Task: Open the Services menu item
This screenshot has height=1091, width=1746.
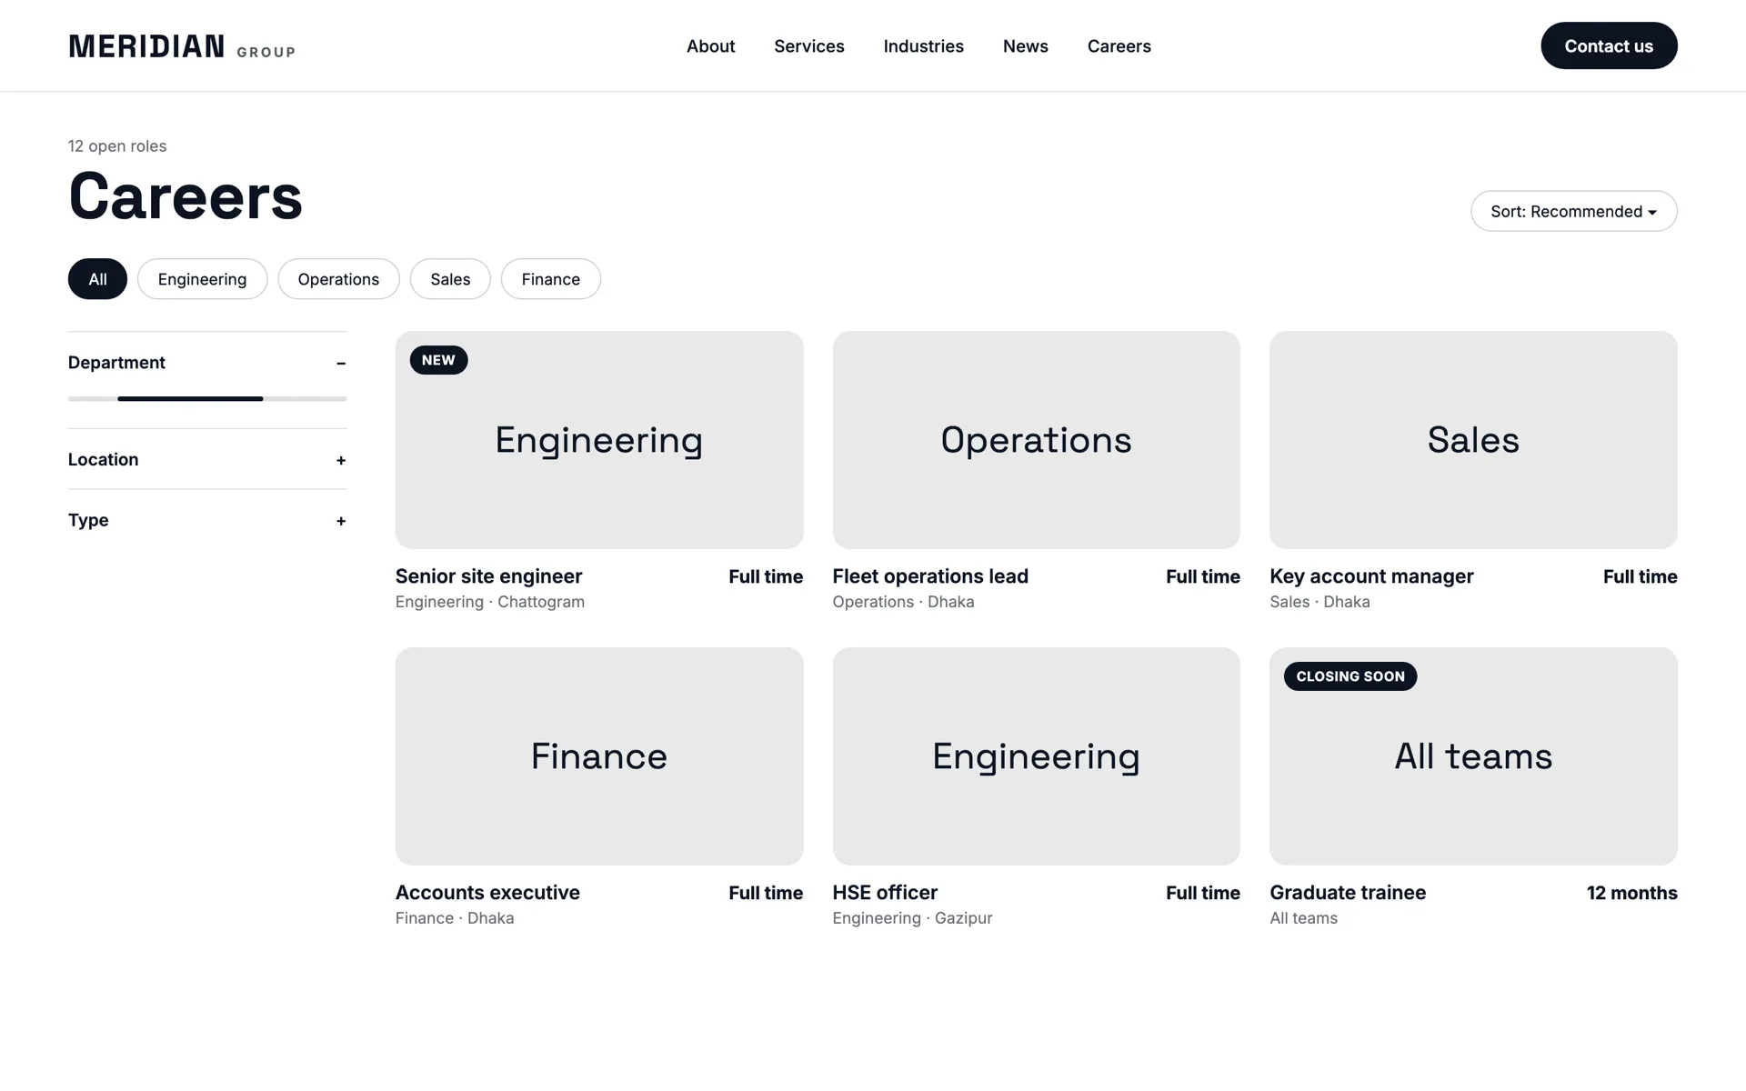Action: [808, 46]
